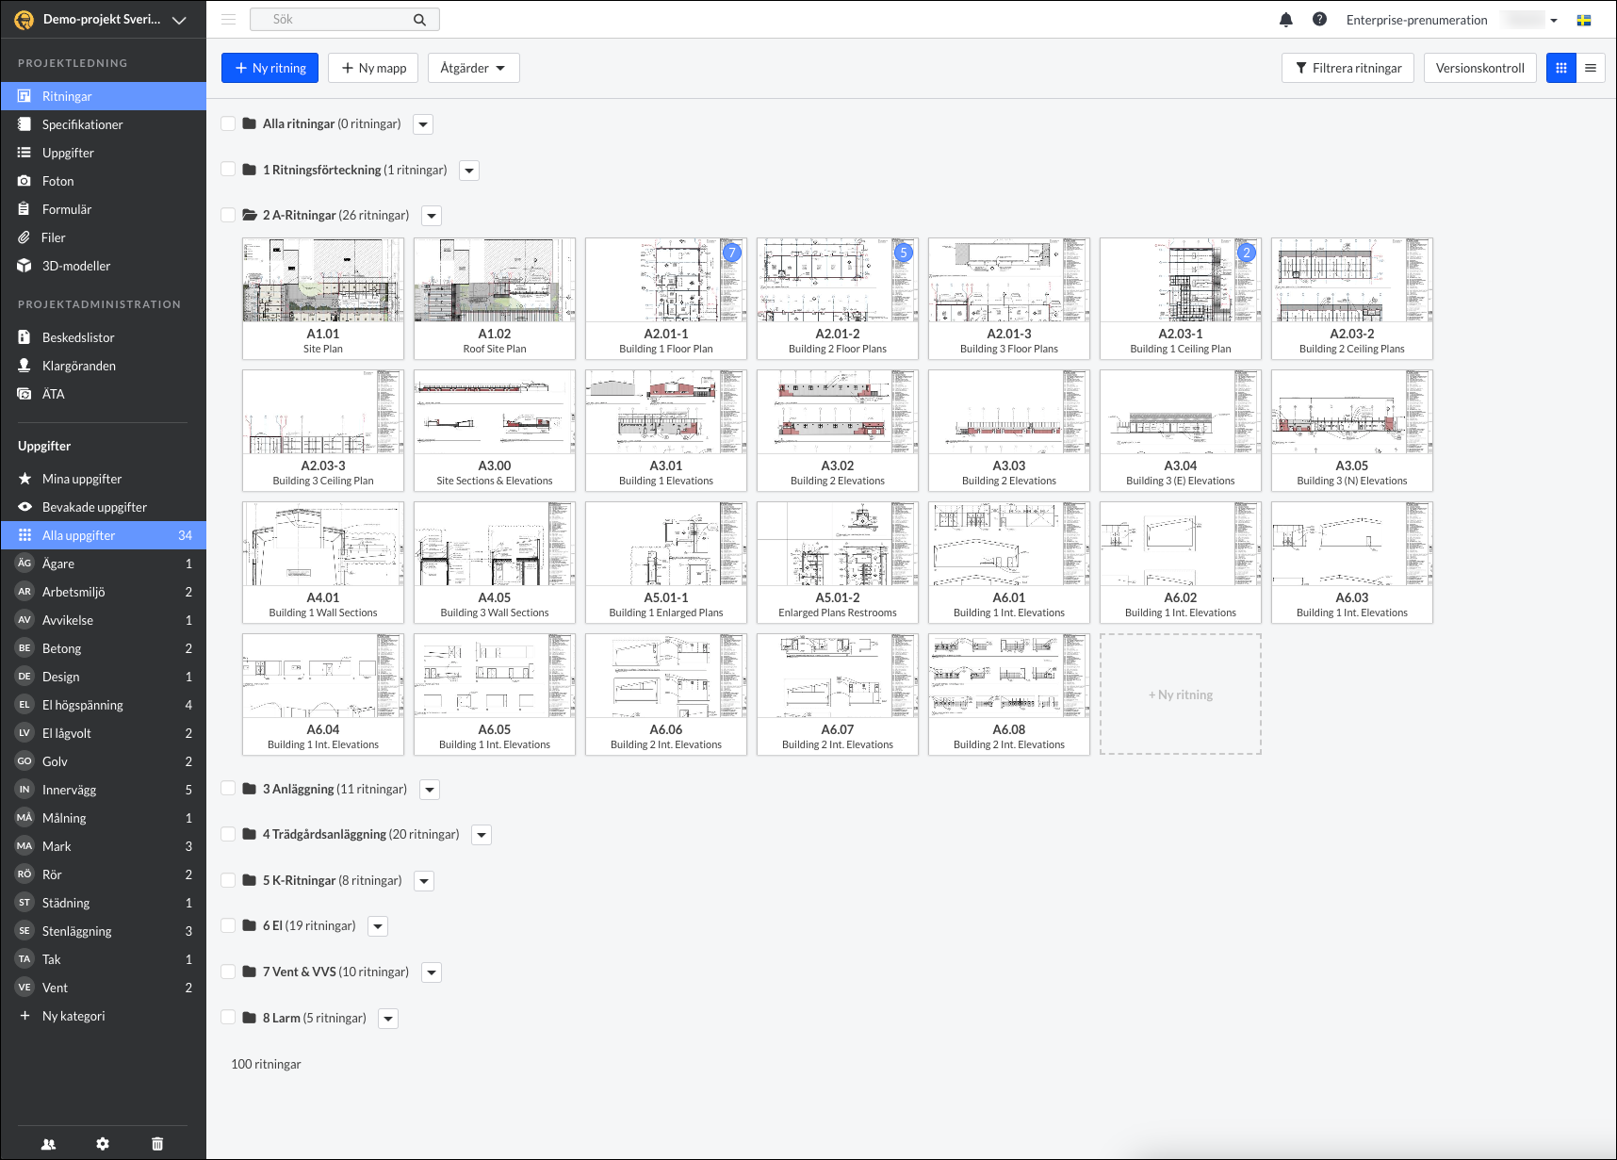Click the 3D-modeller cube icon
The image size is (1617, 1160).
tap(24, 266)
